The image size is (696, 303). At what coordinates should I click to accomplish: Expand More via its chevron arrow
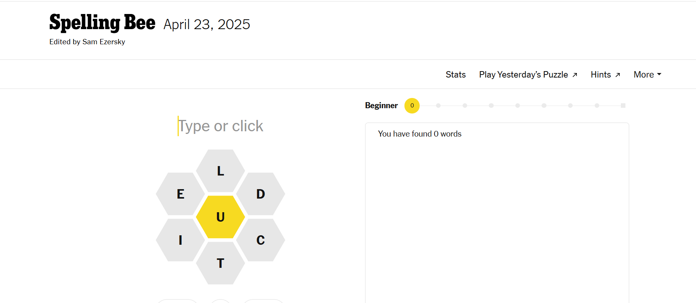[x=659, y=74]
